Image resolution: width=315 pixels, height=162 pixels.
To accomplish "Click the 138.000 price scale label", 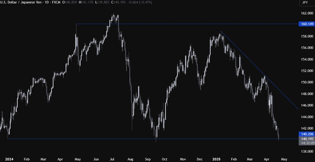I will pyautogui.click(x=307, y=151).
